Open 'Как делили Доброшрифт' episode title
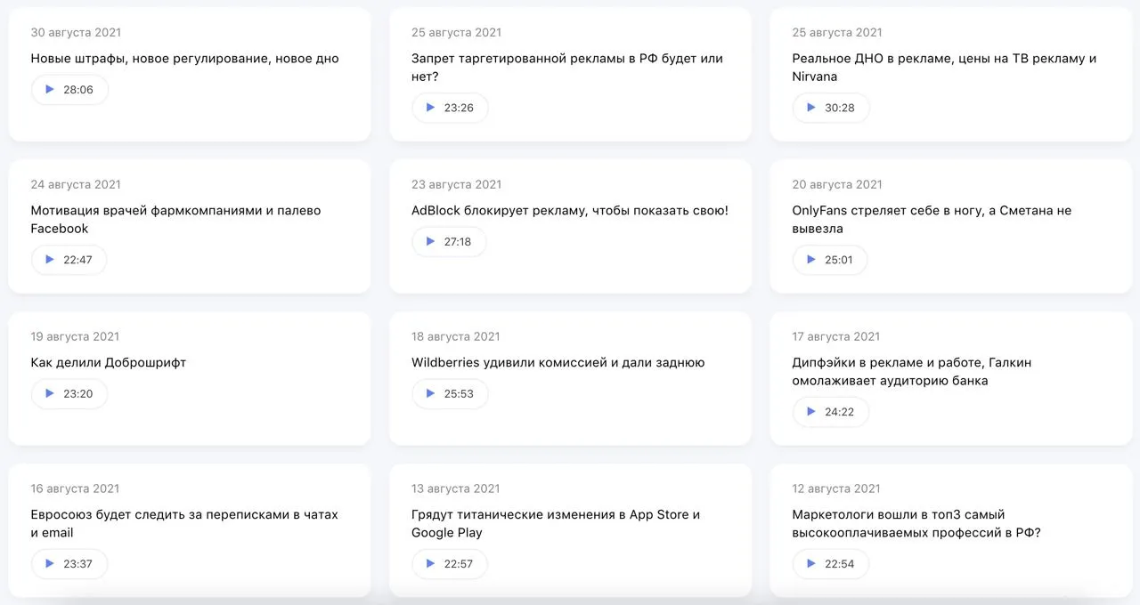The height and width of the screenshot is (605, 1140). click(x=108, y=363)
